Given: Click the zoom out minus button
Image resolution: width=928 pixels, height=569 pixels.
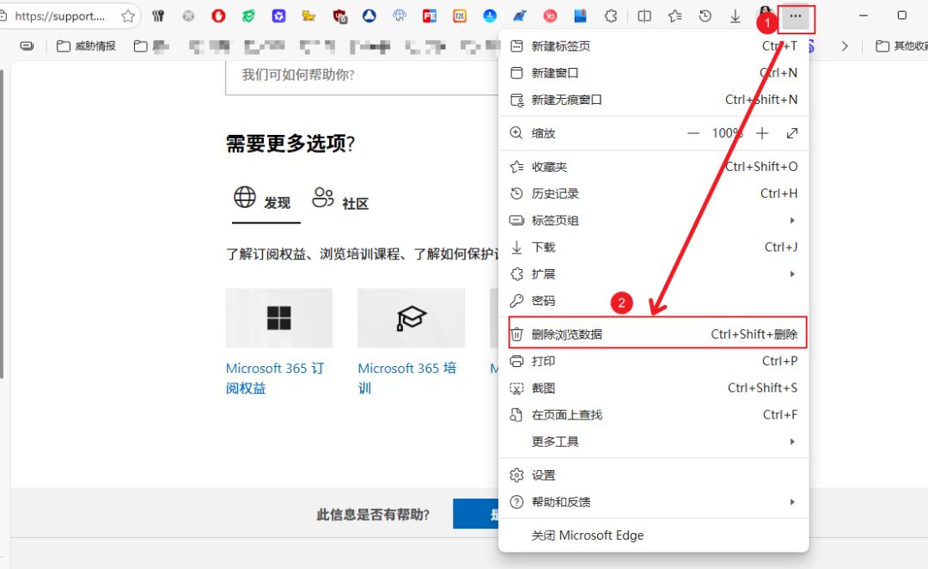Looking at the screenshot, I should pyautogui.click(x=693, y=133).
